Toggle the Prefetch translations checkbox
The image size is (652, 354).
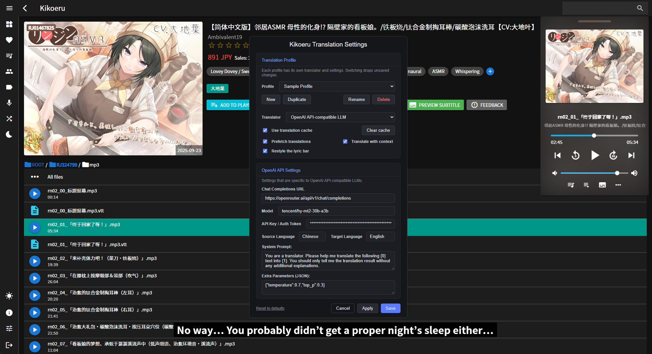[x=265, y=142]
